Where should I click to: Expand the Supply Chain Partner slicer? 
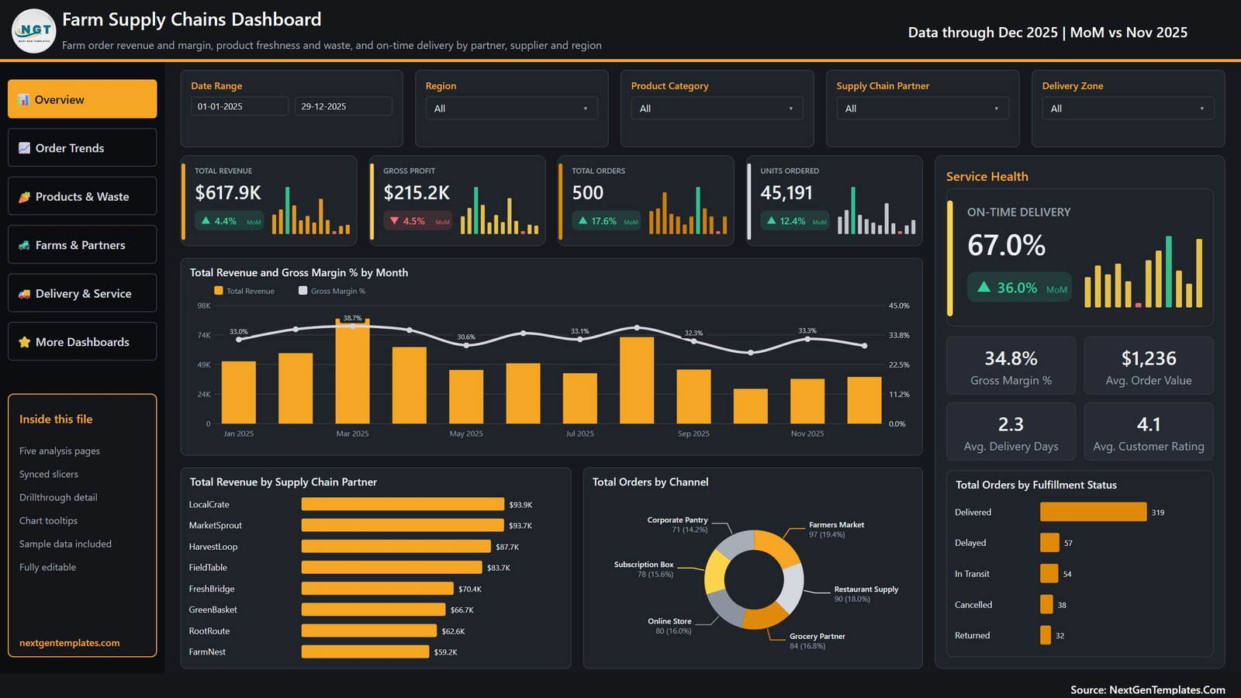tap(922, 109)
